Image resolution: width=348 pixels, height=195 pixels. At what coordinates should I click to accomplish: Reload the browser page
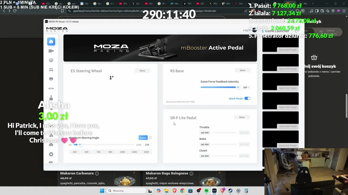[15, 11]
